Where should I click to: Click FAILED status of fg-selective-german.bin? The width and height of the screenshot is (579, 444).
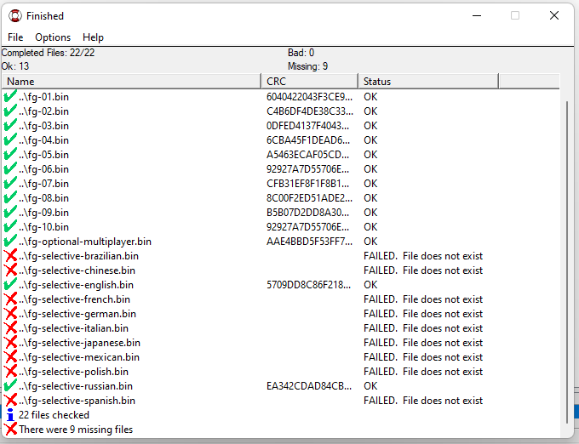pos(423,314)
